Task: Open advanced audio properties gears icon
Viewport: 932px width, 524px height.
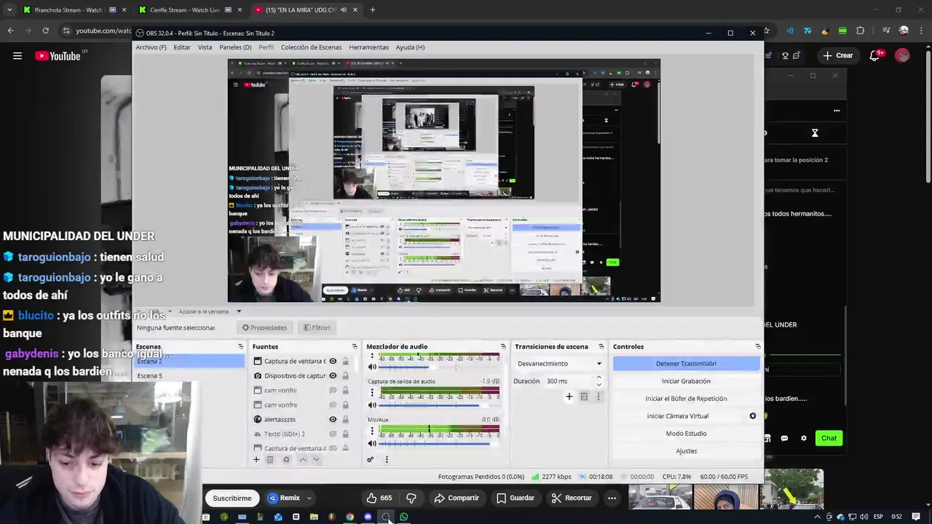Action: click(x=370, y=459)
